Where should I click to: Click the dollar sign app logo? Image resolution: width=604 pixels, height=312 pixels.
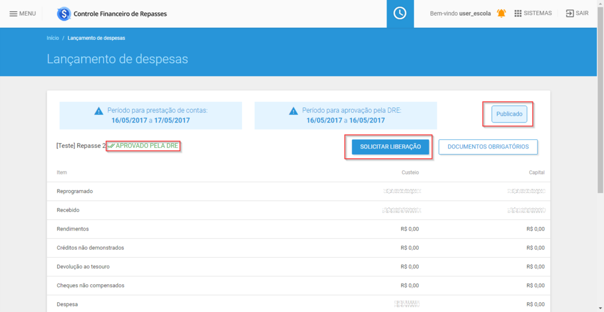pyautogui.click(x=63, y=14)
